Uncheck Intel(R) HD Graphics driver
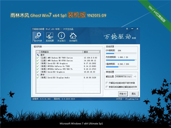Image resolution: width=171 pixels, height=128 pixels. (38, 63)
